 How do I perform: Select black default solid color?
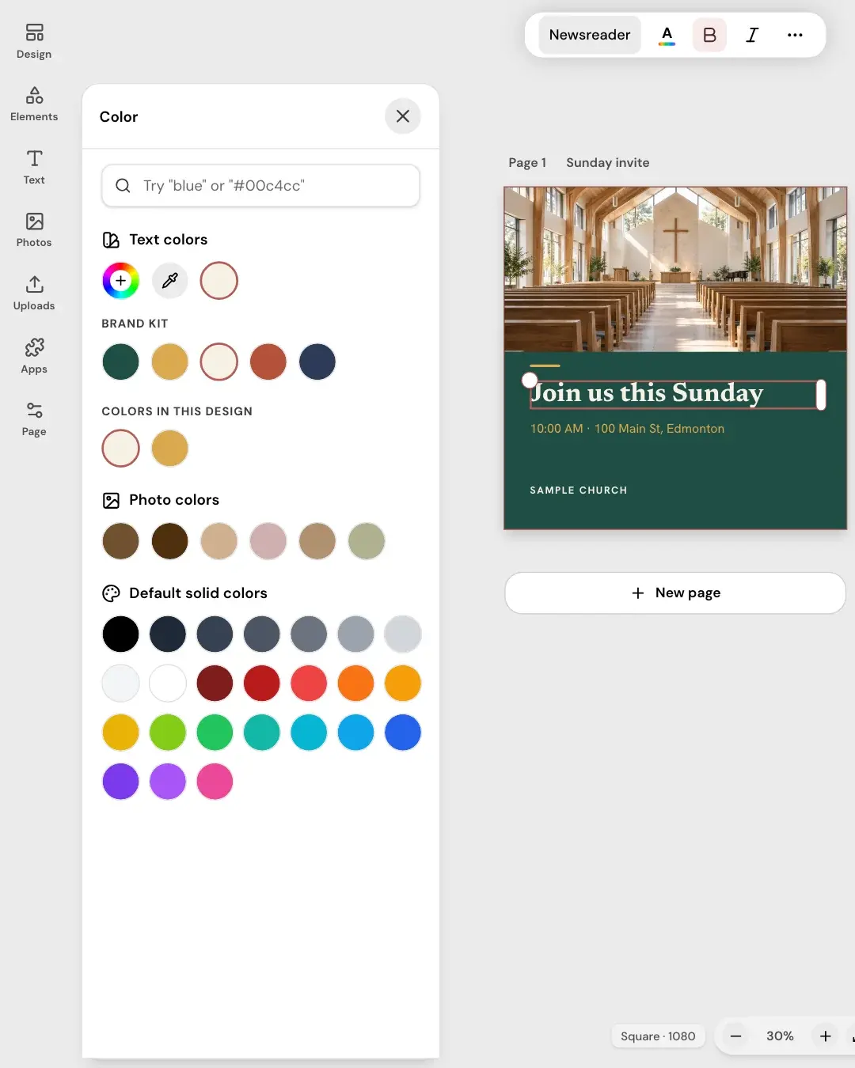point(121,634)
